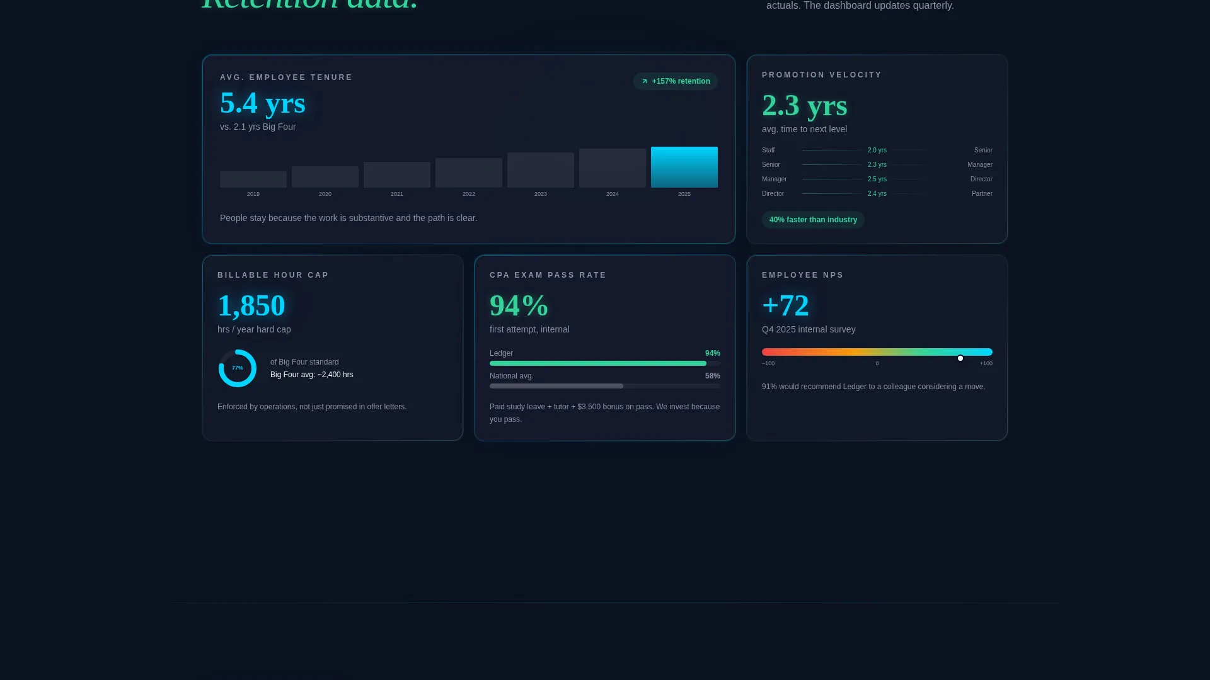Click the +72 NPS score
The image size is (1210, 680).
[x=785, y=305]
